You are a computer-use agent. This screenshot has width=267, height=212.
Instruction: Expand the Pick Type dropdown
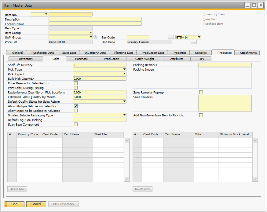point(124,69)
